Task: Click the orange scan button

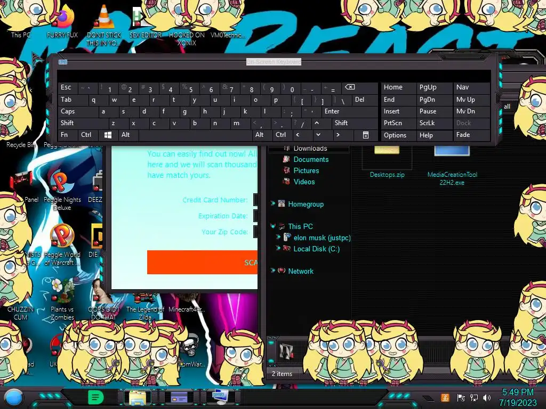Action: pyautogui.click(x=202, y=262)
